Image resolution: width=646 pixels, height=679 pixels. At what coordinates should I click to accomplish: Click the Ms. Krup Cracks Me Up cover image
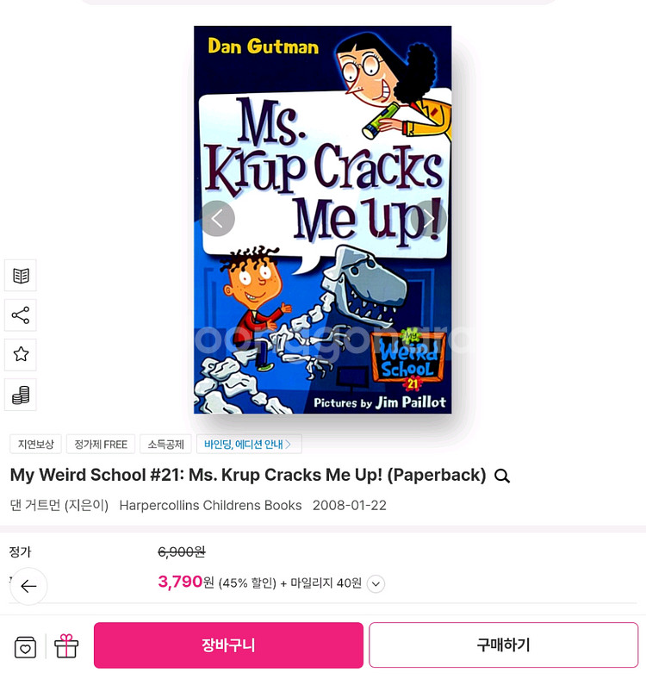[x=322, y=220]
